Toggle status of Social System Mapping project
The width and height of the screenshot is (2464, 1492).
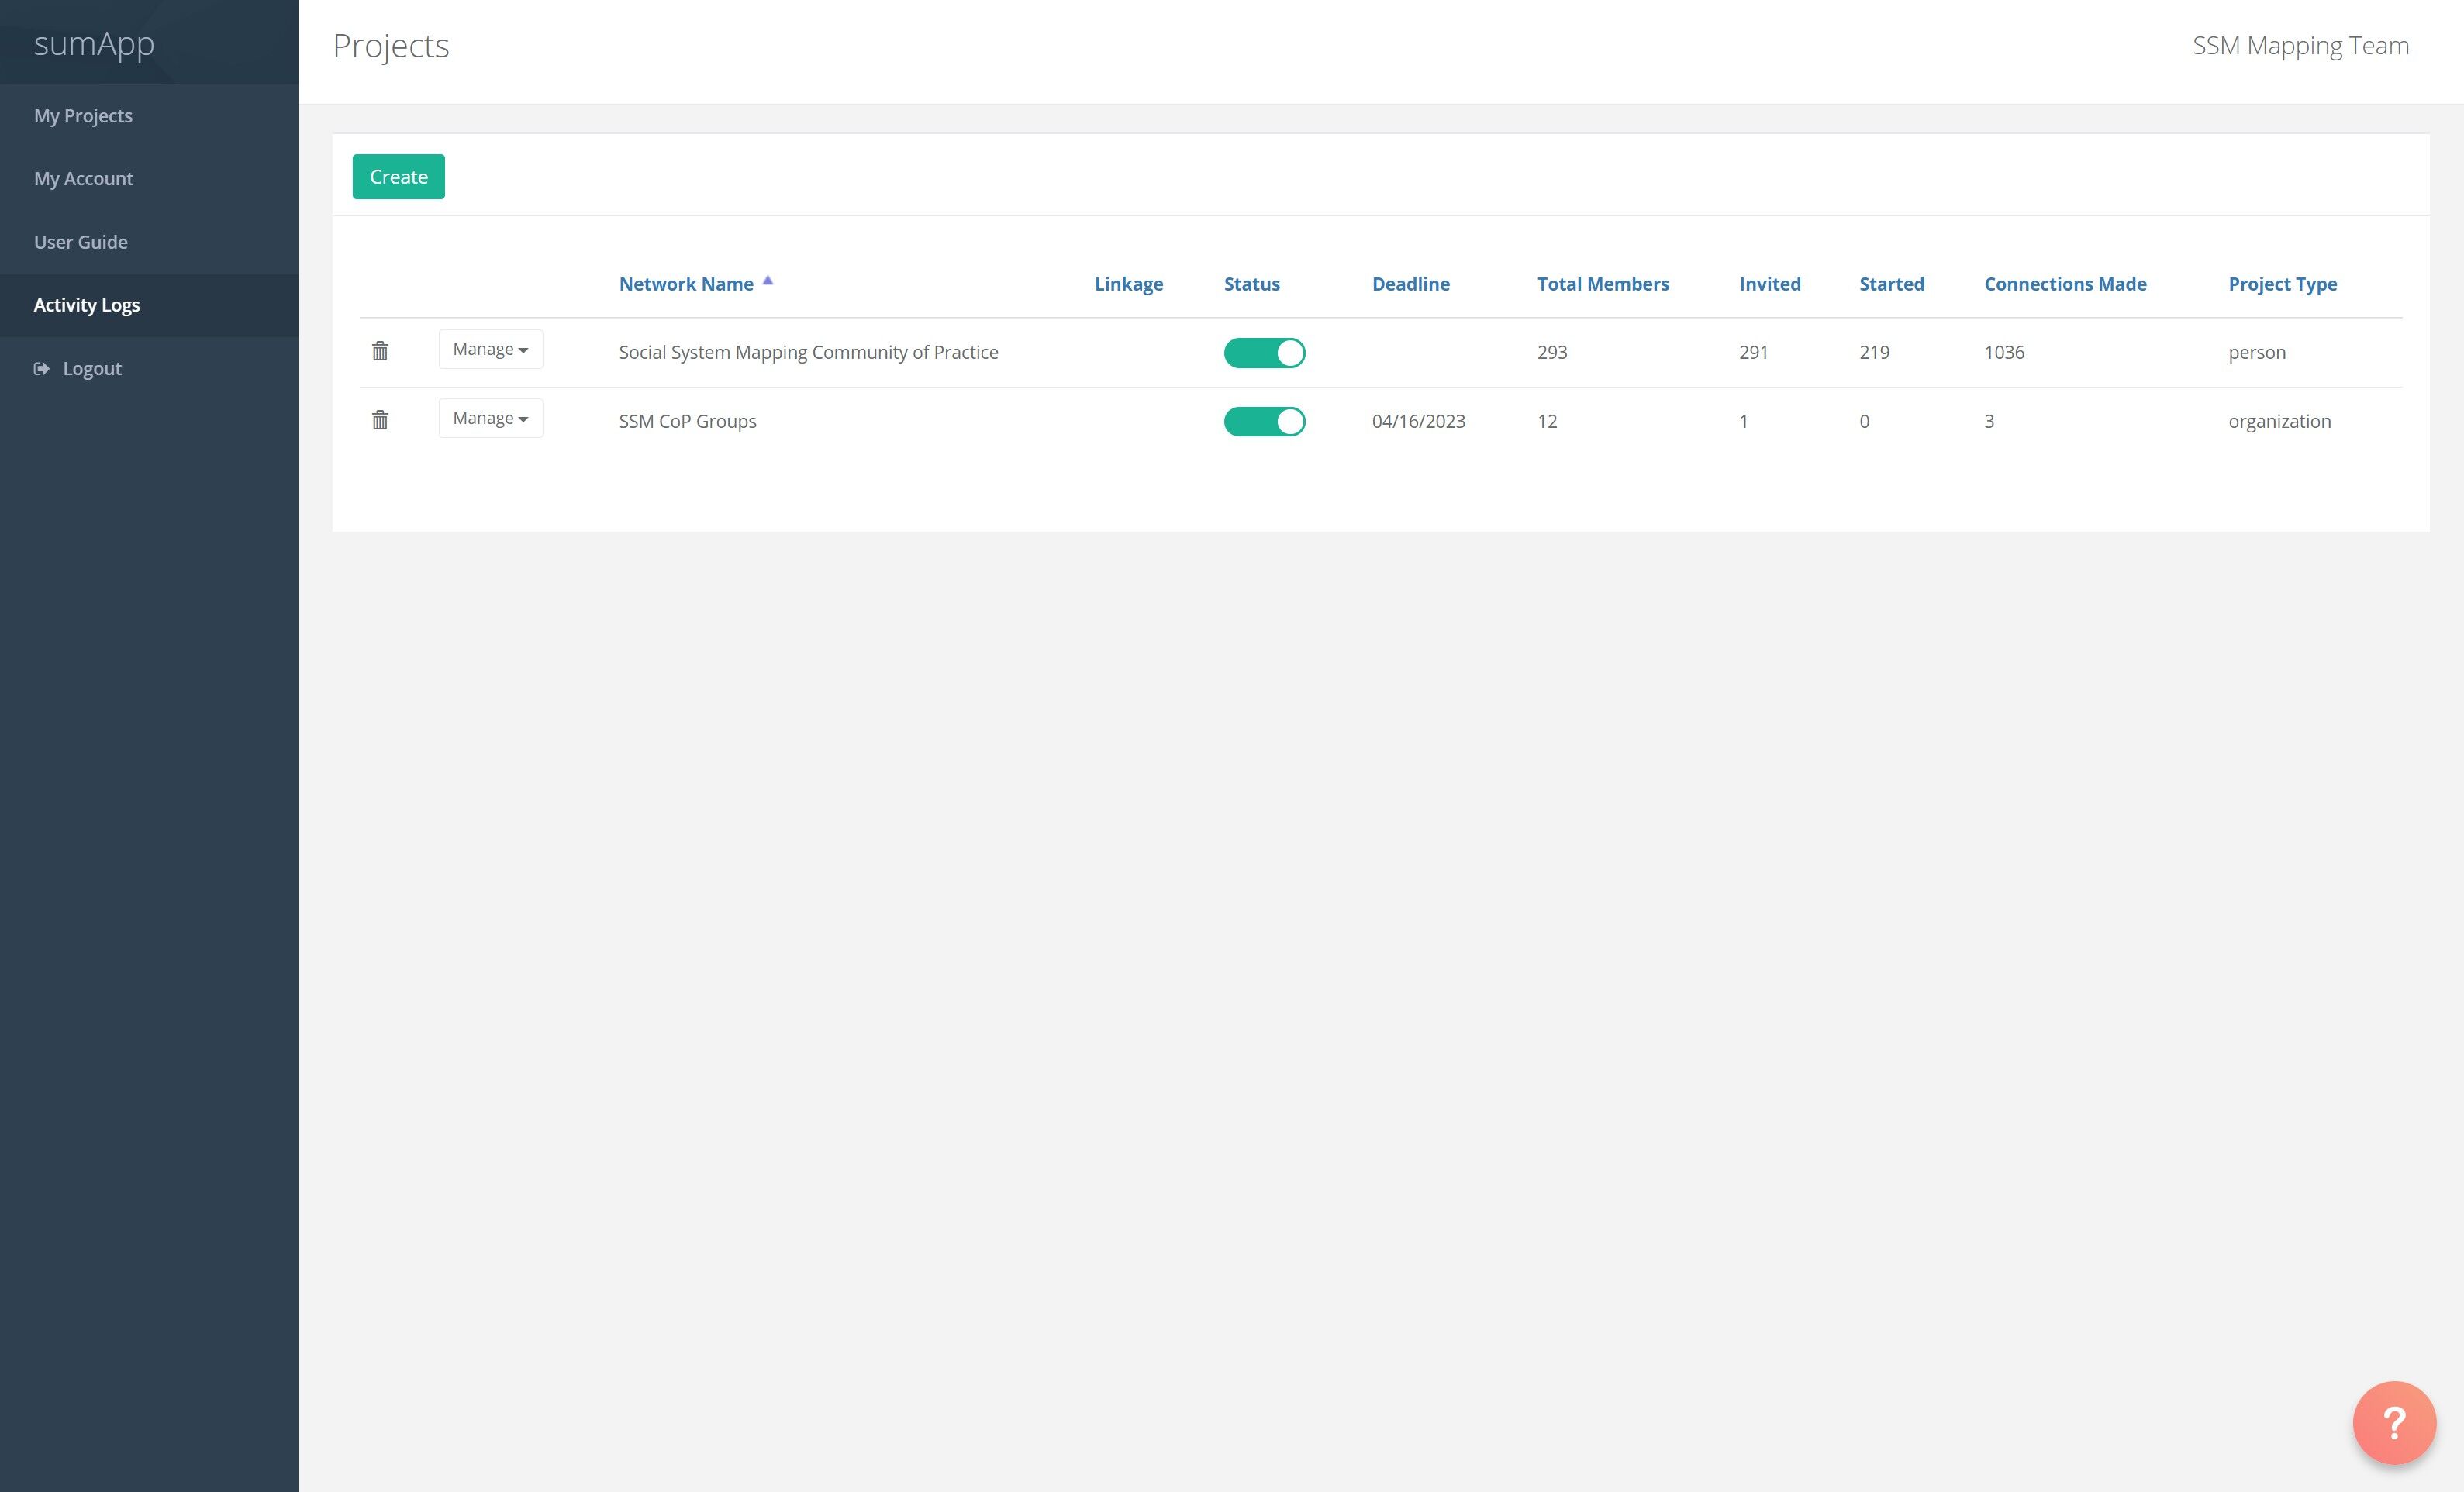point(1264,353)
